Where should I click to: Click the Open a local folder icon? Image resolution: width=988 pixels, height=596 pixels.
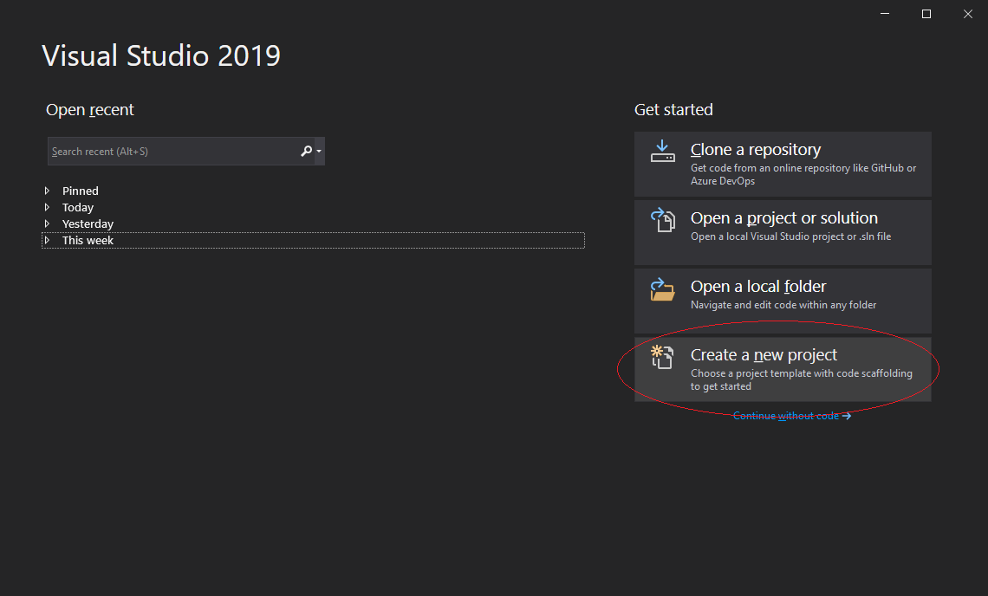pyautogui.click(x=662, y=289)
